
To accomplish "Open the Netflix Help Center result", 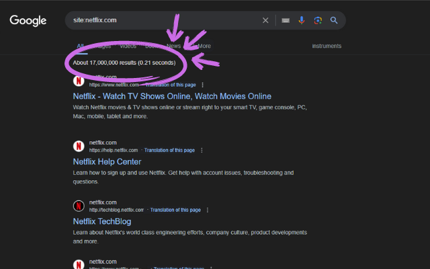I will (x=107, y=161).
